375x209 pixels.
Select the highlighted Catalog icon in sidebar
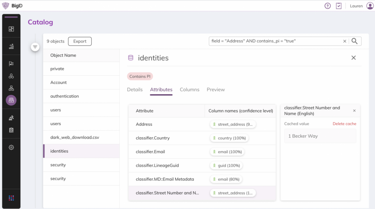[11, 100]
